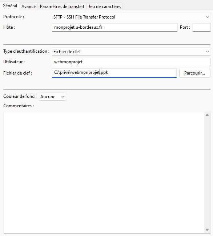Click the SFTP protocol combo box
Screen dimensions: 213x236
click(131, 17)
